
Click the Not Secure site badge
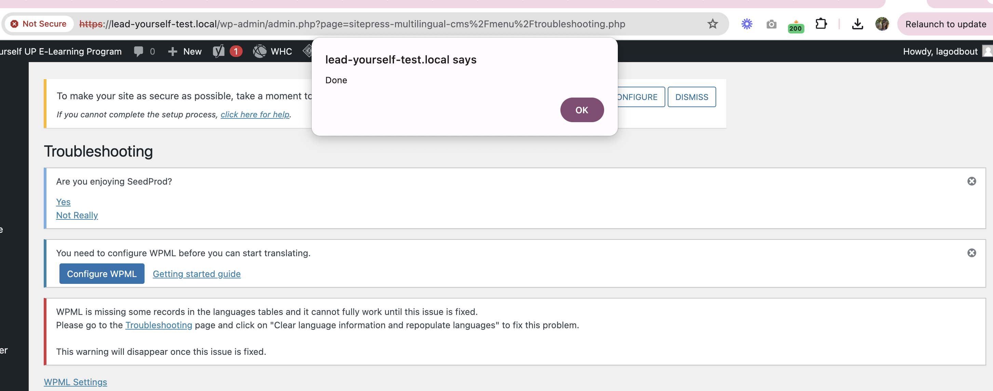click(x=39, y=24)
